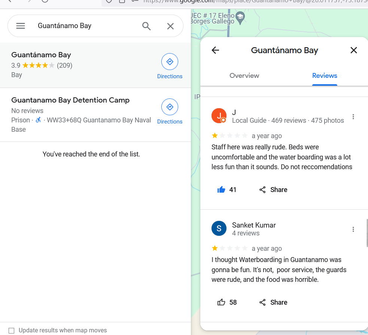Open reviewer J's profile avatar
Screen dimensions: 368x335
[219, 116]
